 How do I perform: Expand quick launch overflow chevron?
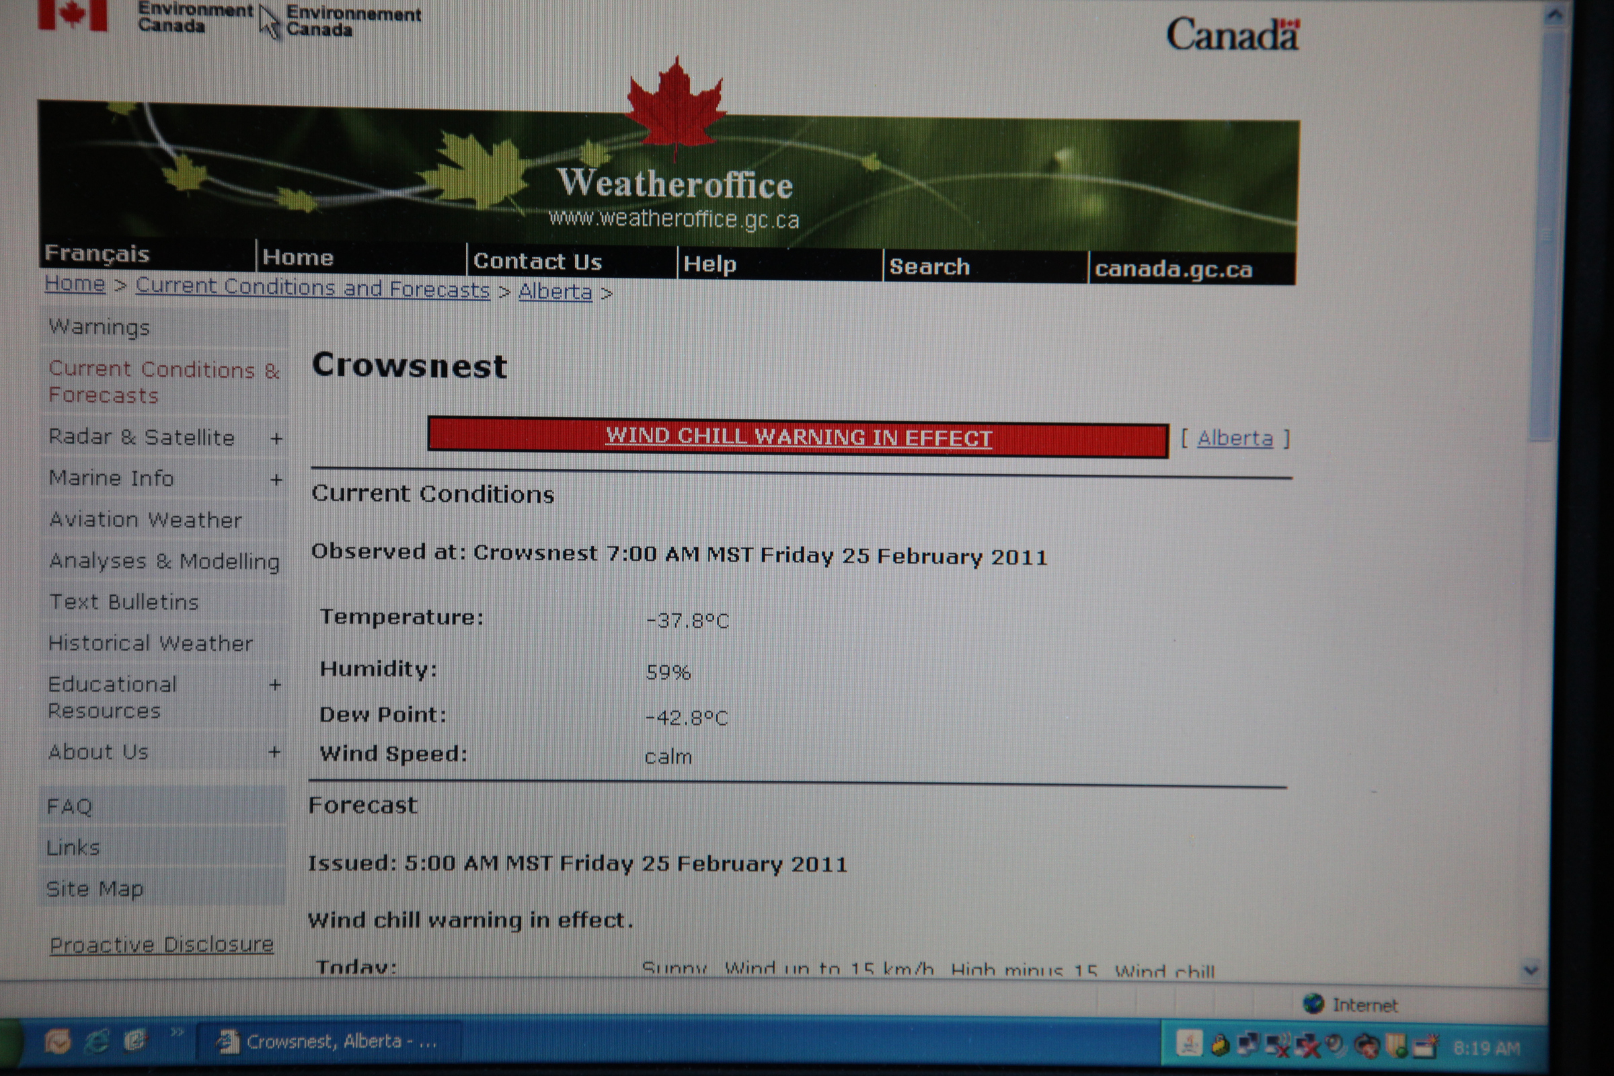[x=177, y=1032]
